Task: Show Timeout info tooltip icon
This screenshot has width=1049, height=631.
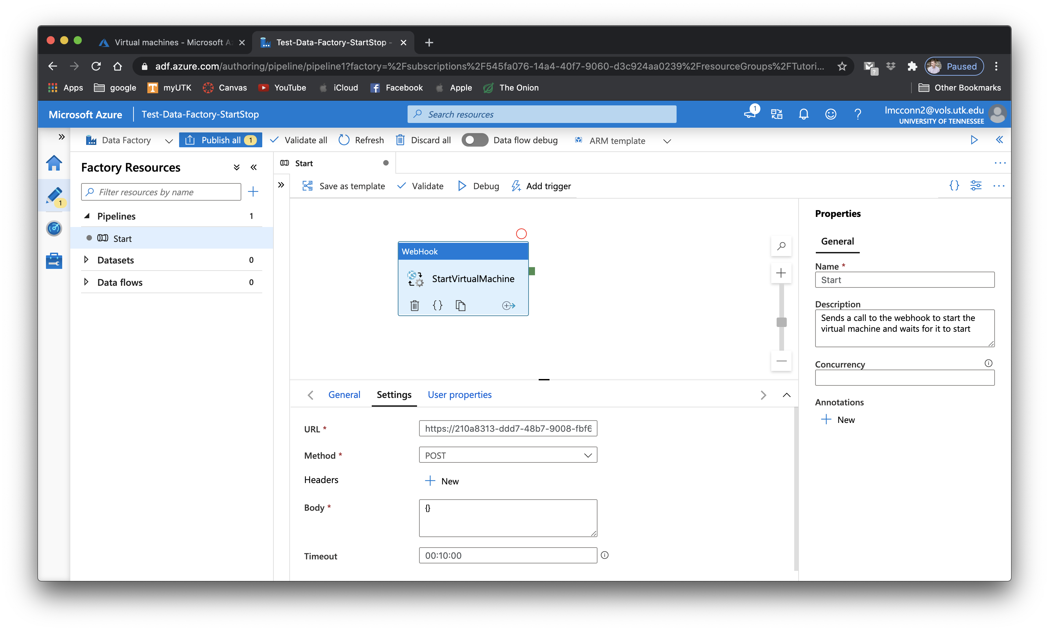Action: (x=605, y=555)
